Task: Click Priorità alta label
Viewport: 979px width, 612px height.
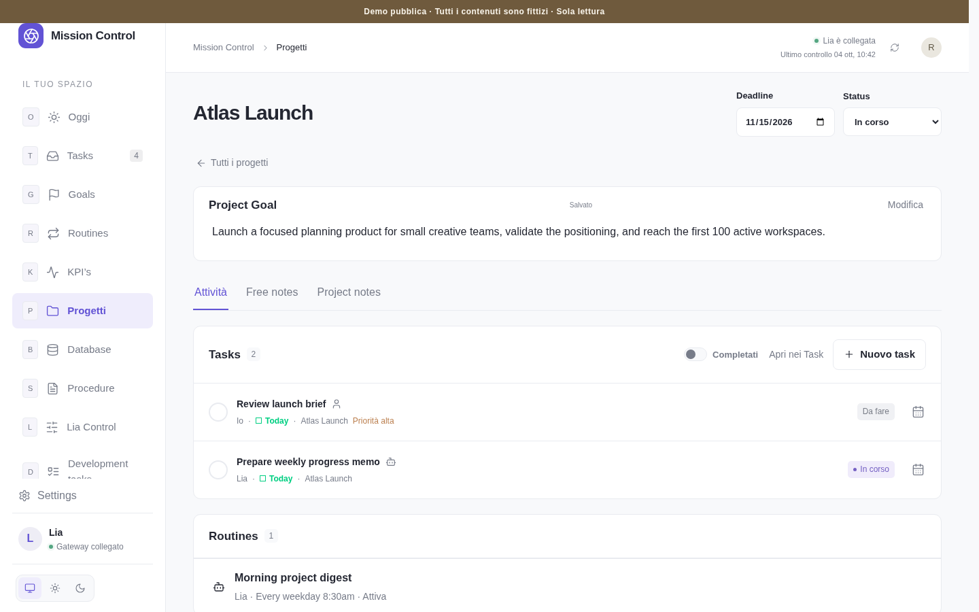Action: point(373,421)
